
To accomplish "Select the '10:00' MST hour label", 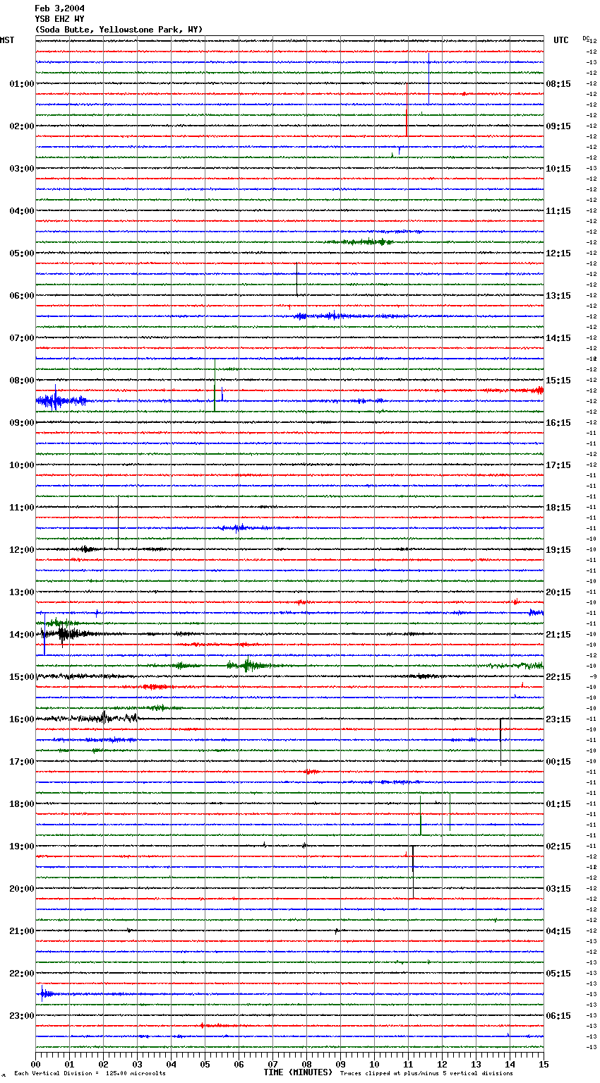I will click(x=22, y=465).
